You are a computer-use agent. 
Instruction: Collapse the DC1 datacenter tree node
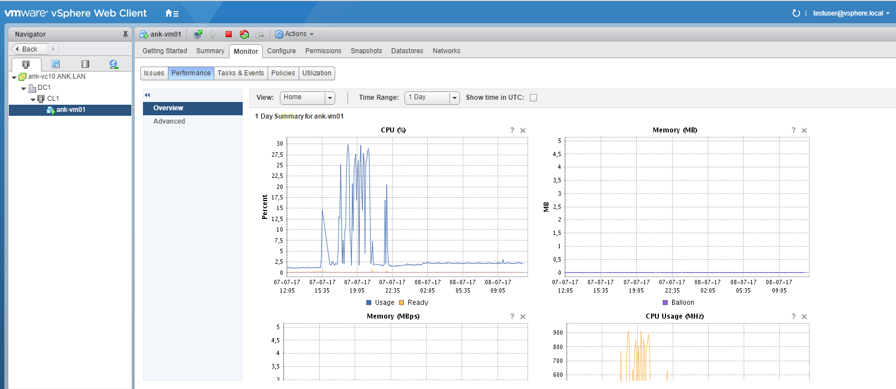23,88
